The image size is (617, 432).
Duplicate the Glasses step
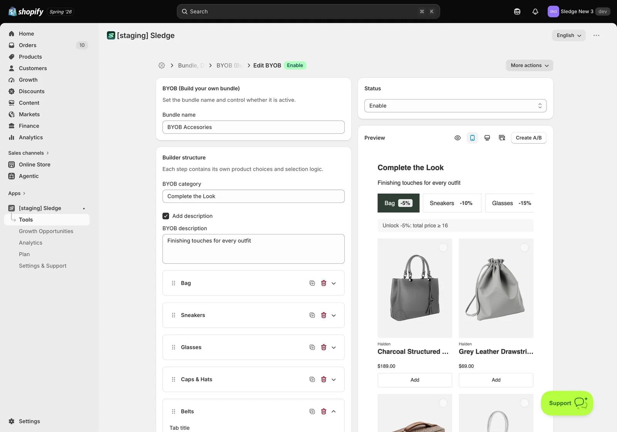312,347
